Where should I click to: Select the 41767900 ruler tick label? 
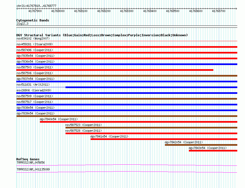[x=35, y=11]
